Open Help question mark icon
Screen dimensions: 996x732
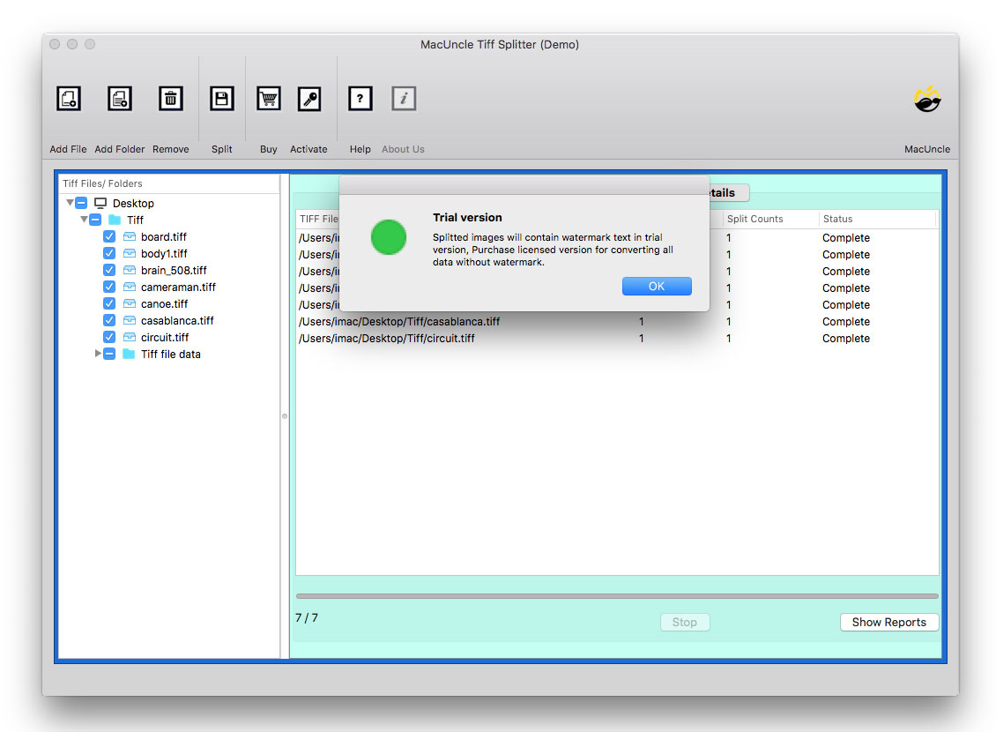360,99
